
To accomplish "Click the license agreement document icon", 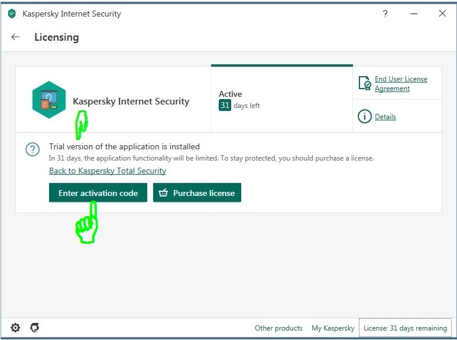I will coord(365,83).
